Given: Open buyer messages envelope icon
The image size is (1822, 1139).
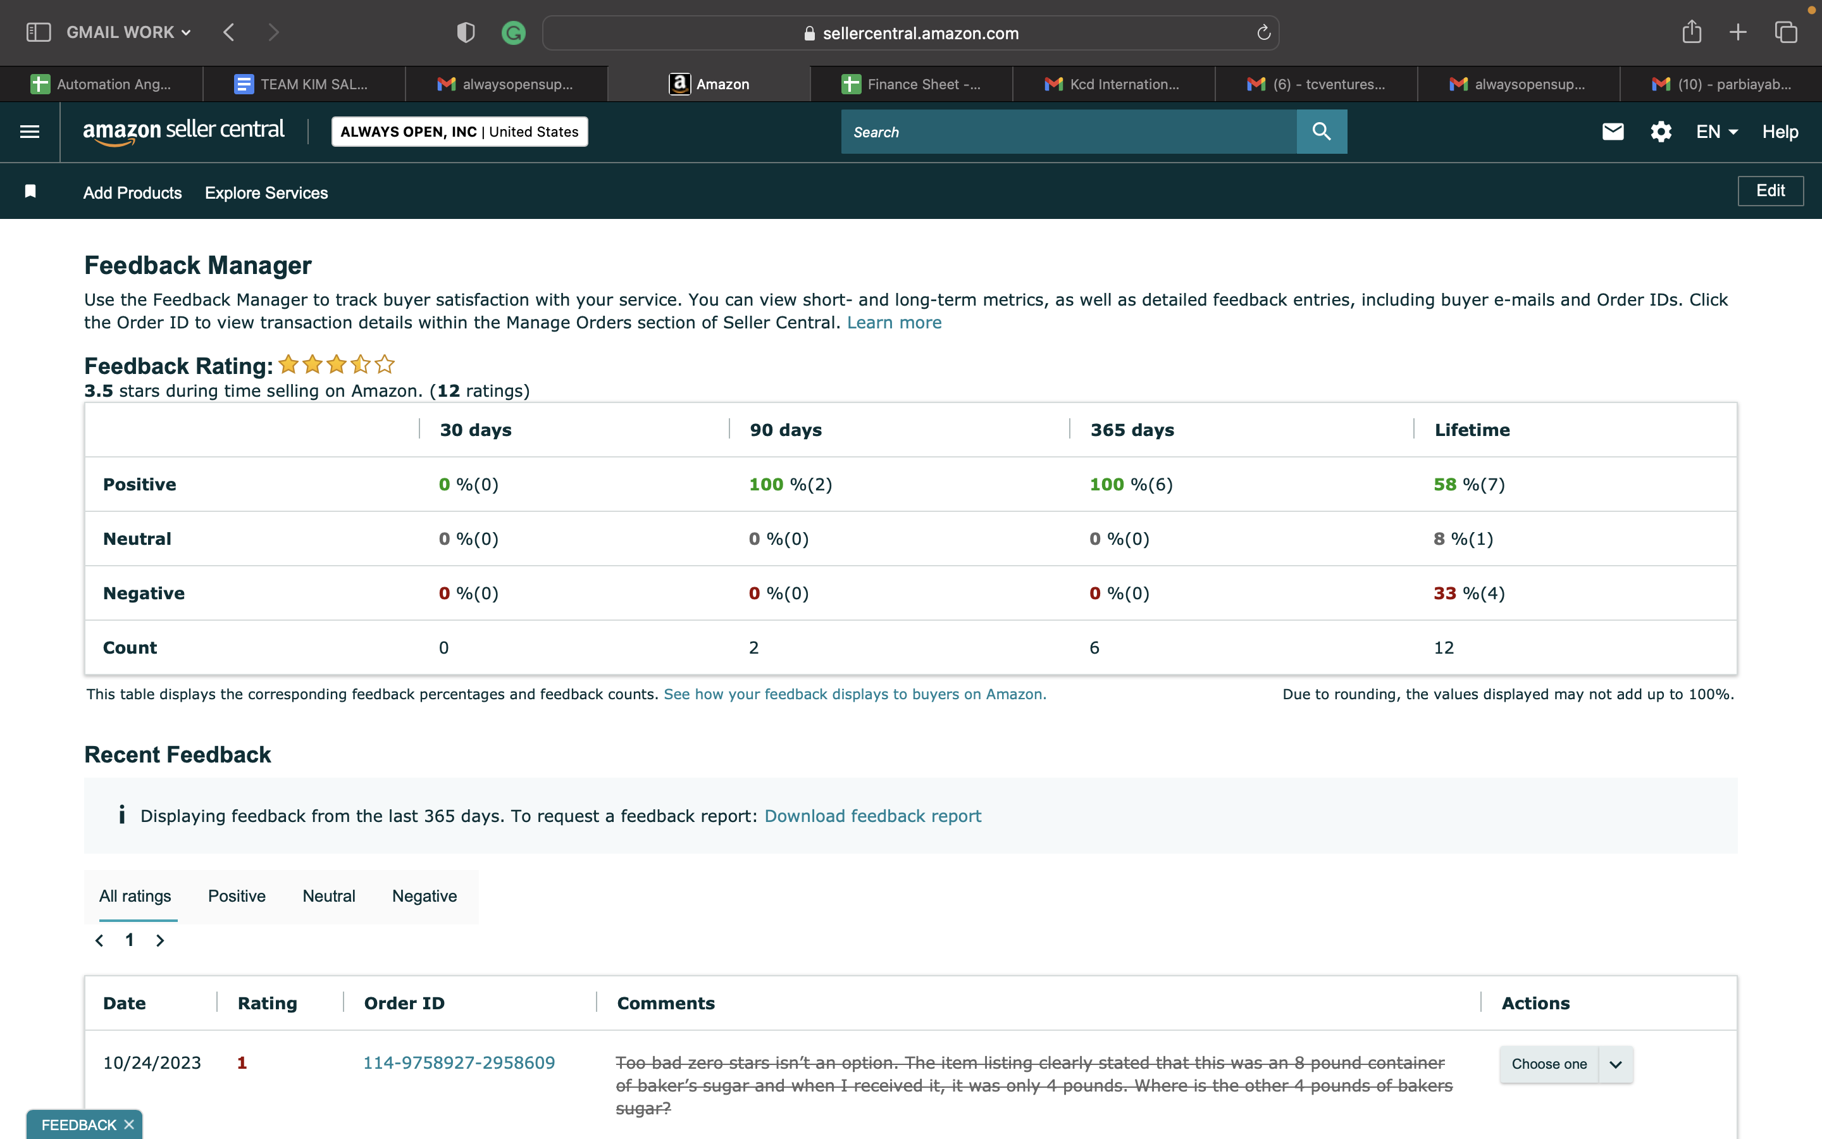Looking at the screenshot, I should [1613, 132].
